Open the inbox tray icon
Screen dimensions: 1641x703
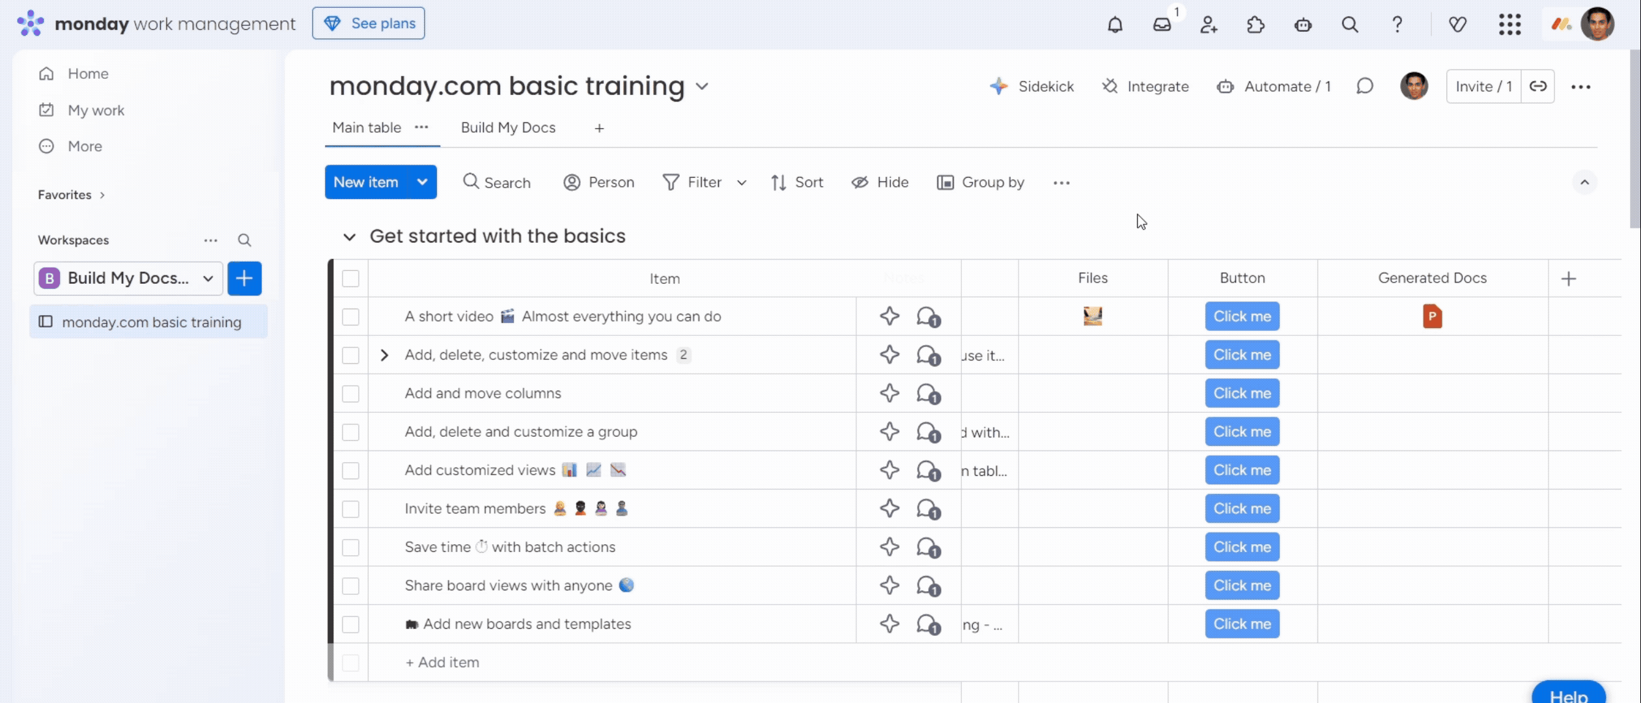(x=1162, y=25)
